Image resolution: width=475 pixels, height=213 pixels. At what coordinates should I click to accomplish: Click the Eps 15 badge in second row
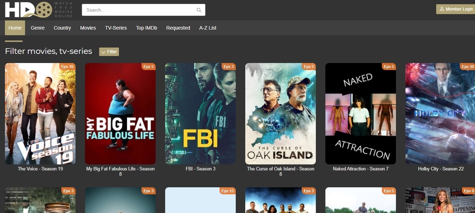pyautogui.click(x=227, y=191)
